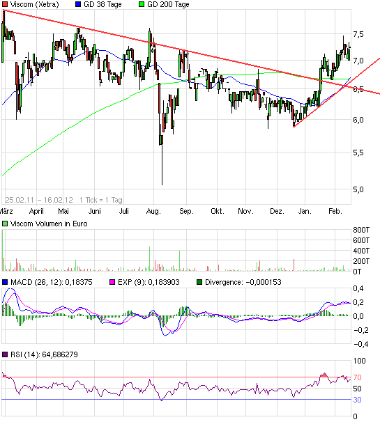Click the dark green Divergence legend square
380x422 pixels.
point(199,282)
